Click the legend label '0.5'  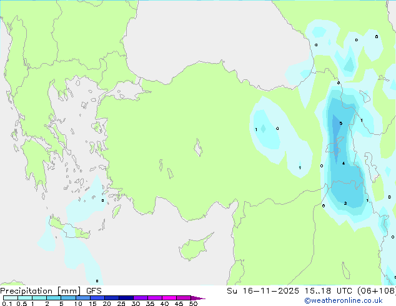(x=22, y=304)
